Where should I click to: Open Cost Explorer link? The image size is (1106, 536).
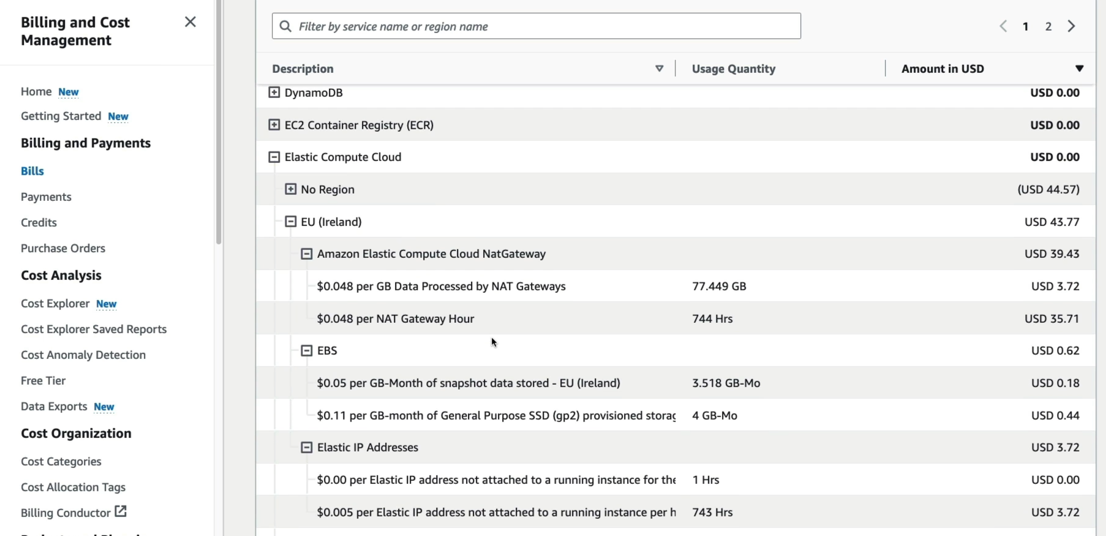55,303
